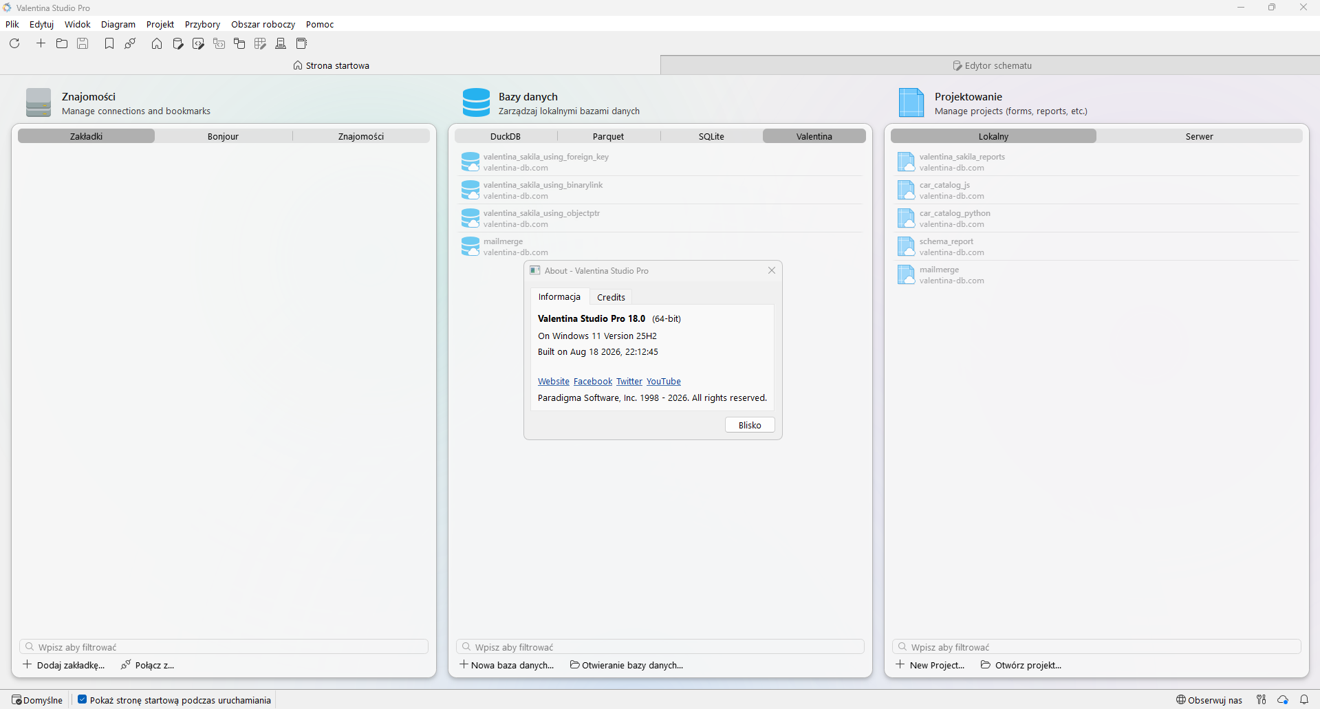Viewport: 1320px width, 709px height.
Task: Open the Pomoc menu
Action: 320,24
